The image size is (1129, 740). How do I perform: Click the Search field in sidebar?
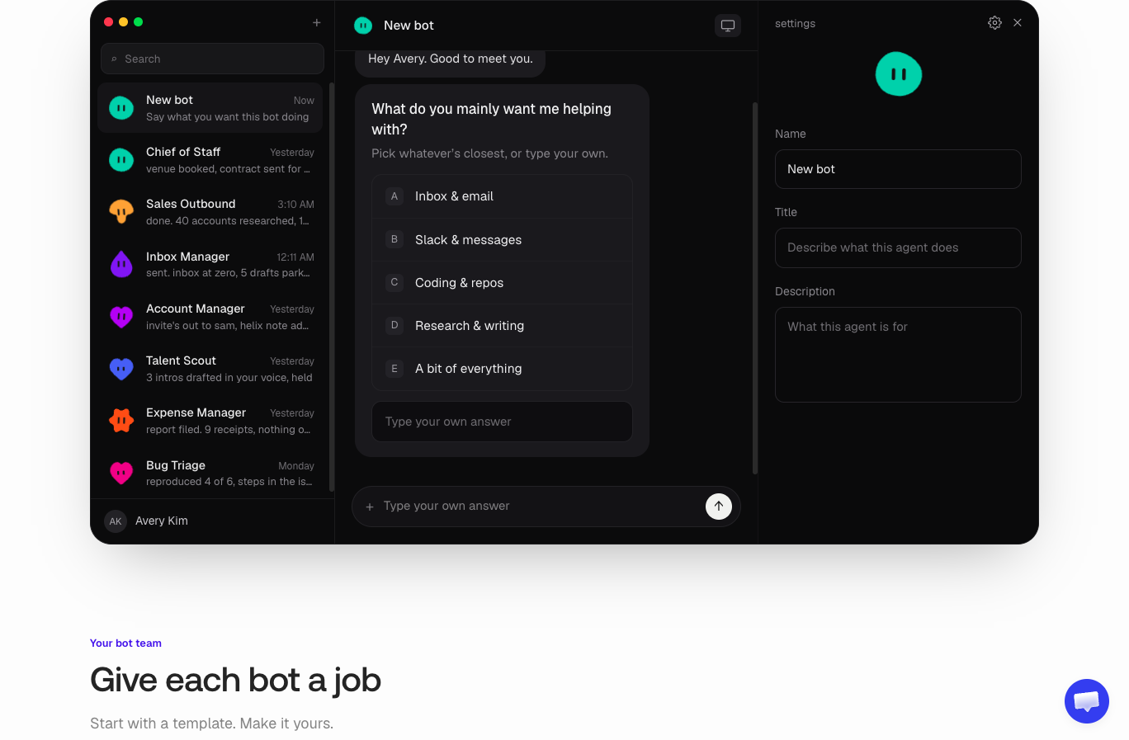pyautogui.click(x=212, y=59)
